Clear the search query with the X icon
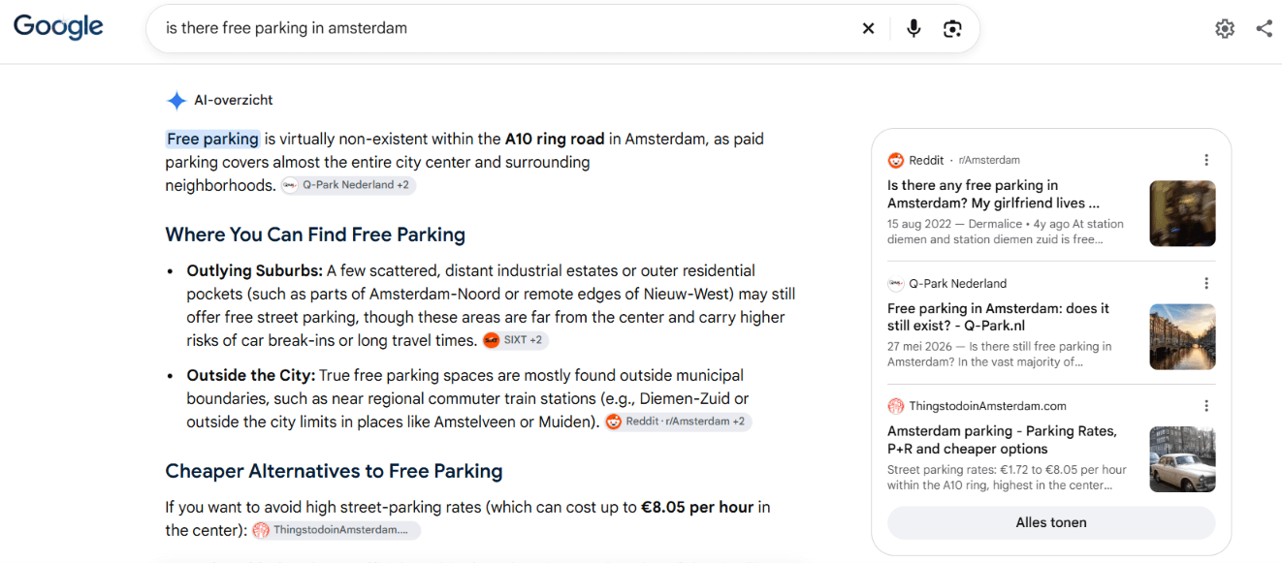The width and height of the screenshot is (1282, 563). [868, 29]
